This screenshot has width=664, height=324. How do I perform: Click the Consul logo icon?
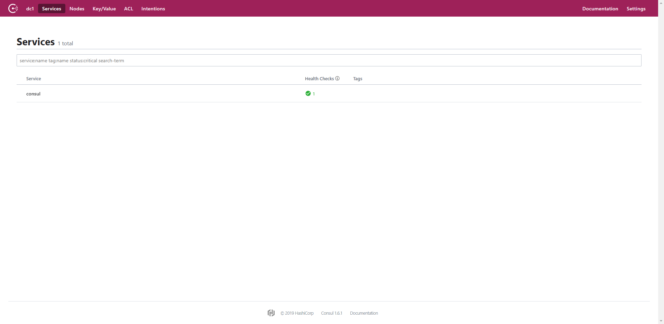13,8
